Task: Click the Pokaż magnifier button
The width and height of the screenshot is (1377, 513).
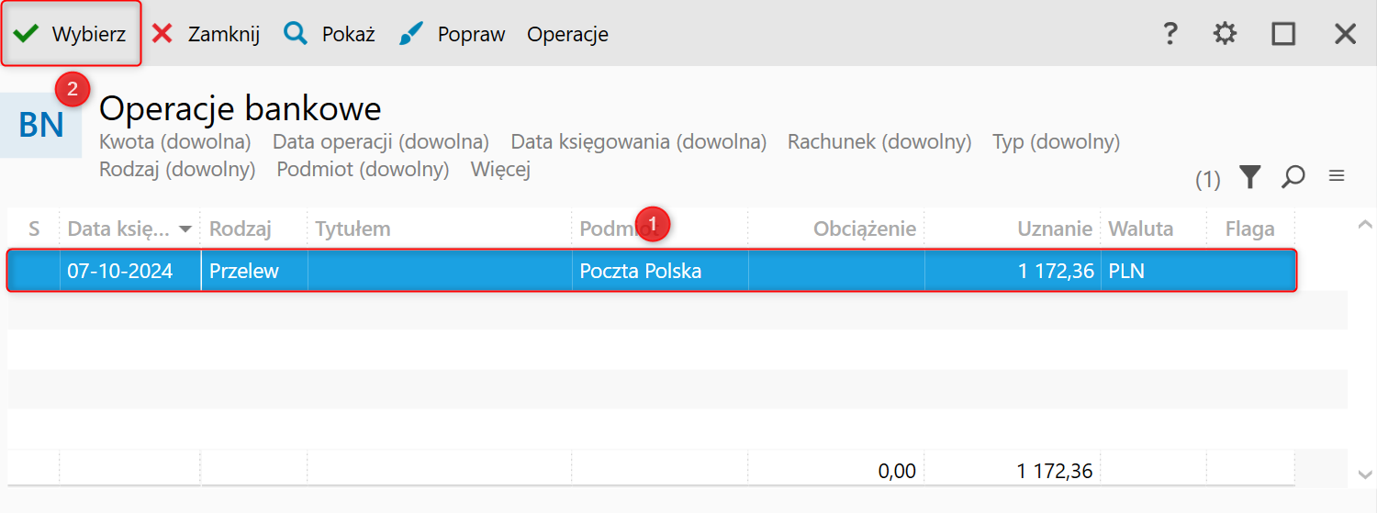Action: tap(330, 35)
